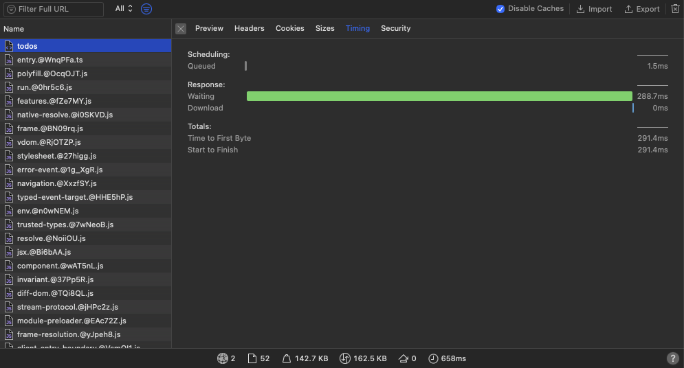Click the Filter Full URL input field

click(x=53, y=9)
